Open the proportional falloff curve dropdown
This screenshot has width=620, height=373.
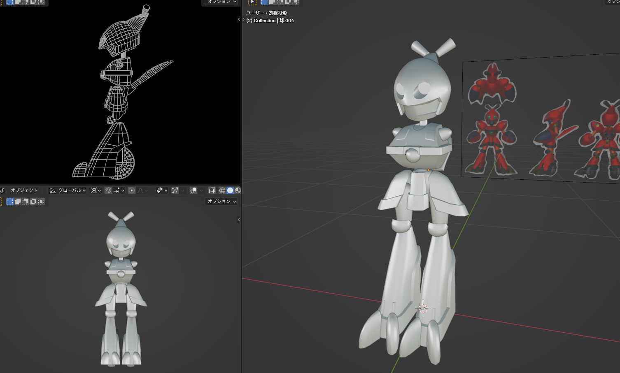[x=142, y=190]
